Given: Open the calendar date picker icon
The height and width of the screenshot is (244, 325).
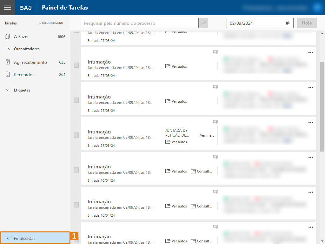Looking at the screenshot, I should coord(288,23).
